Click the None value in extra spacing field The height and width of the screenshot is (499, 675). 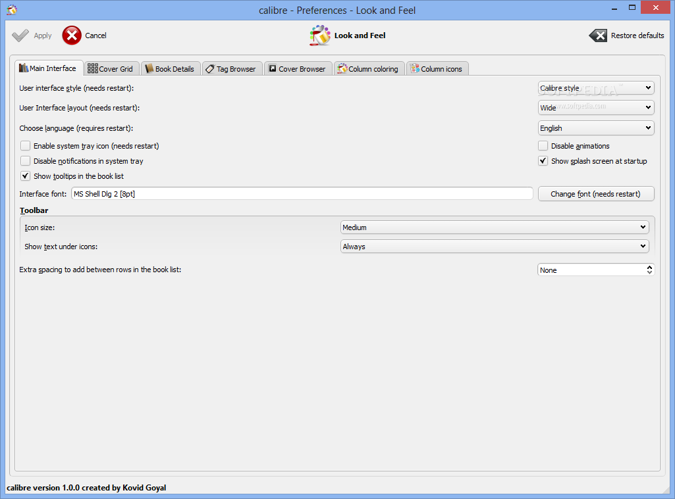(549, 270)
